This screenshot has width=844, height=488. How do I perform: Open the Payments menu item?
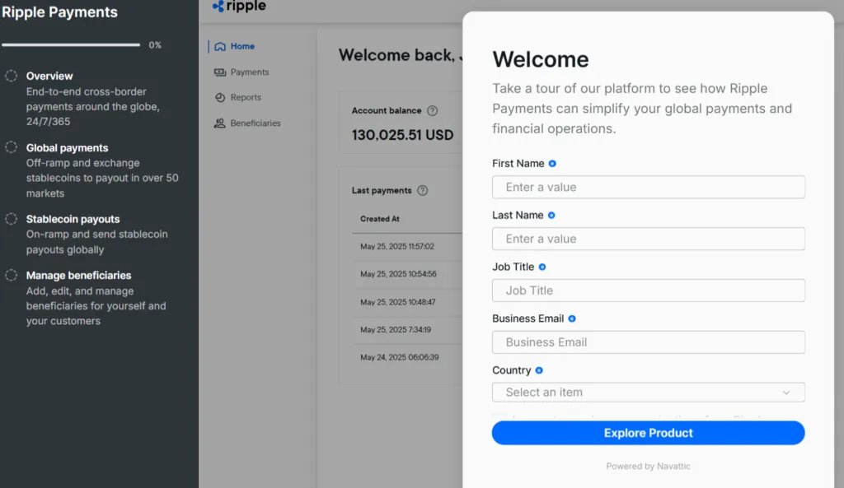249,72
